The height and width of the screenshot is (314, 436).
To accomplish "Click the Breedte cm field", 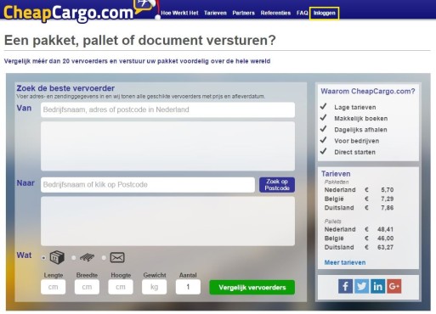I will [x=87, y=287].
